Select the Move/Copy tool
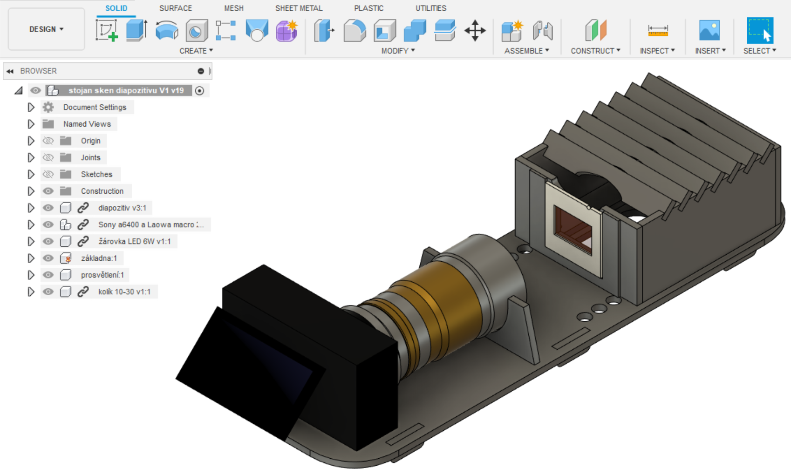Image resolution: width=791 pixels, height=475 pixels. [475, 31]
